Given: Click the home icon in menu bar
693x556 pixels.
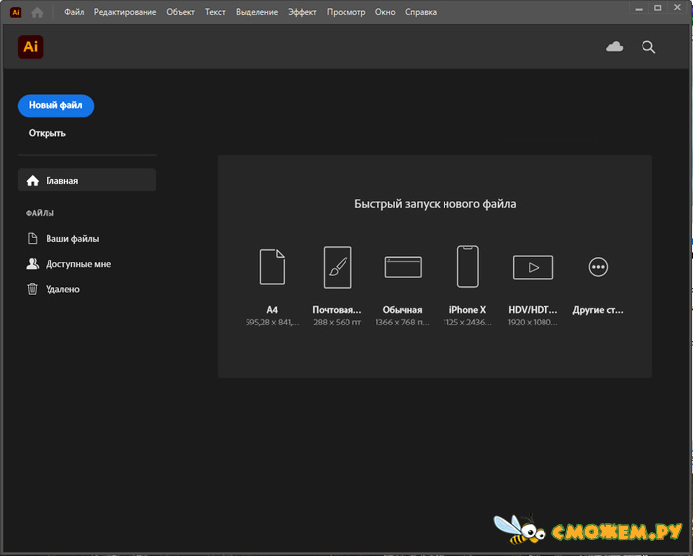Looking at the screenshot, I should click(x=37, y=12).
